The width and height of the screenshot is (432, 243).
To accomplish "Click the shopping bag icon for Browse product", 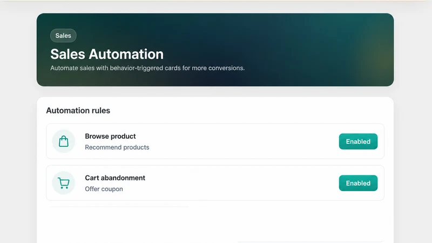I will tap(64, 141).
